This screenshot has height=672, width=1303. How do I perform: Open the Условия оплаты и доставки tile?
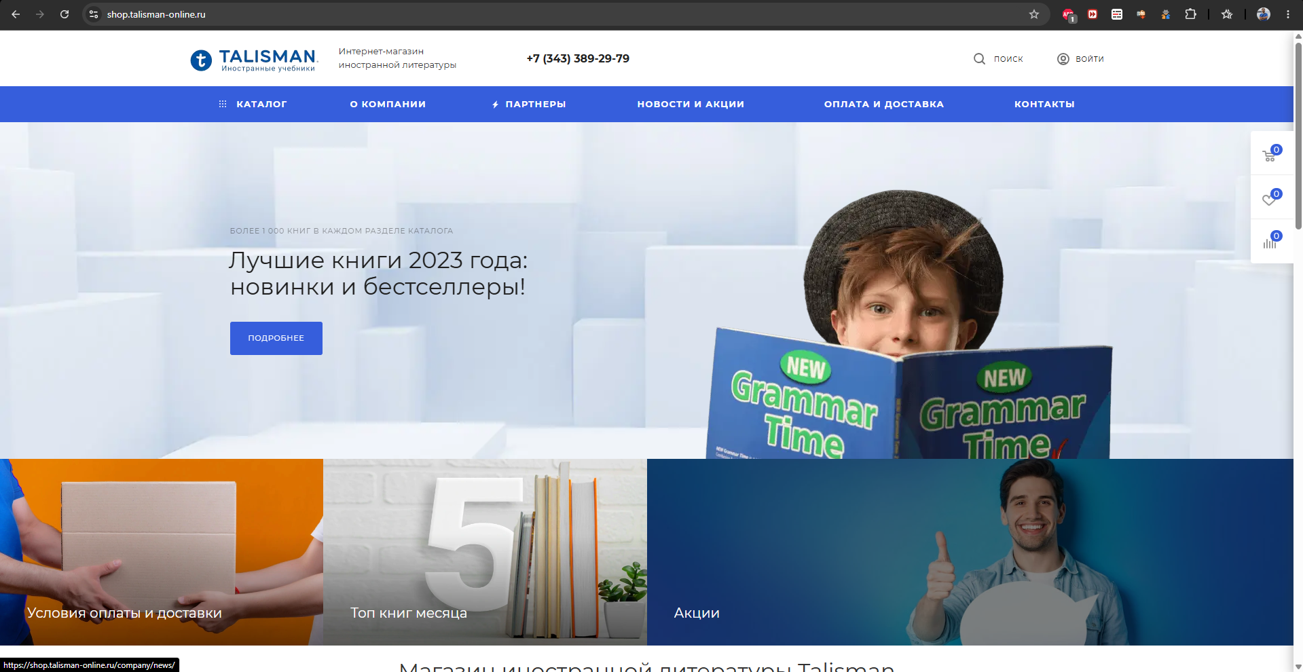coord(162,552)
